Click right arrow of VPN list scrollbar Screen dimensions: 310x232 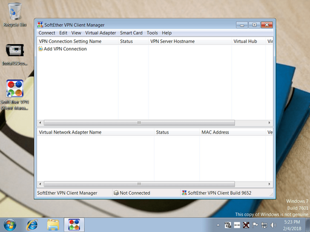(269, 123)
